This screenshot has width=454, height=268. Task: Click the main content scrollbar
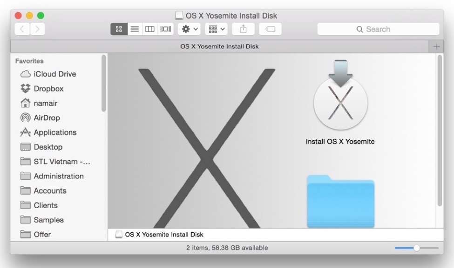coord(440,131)
